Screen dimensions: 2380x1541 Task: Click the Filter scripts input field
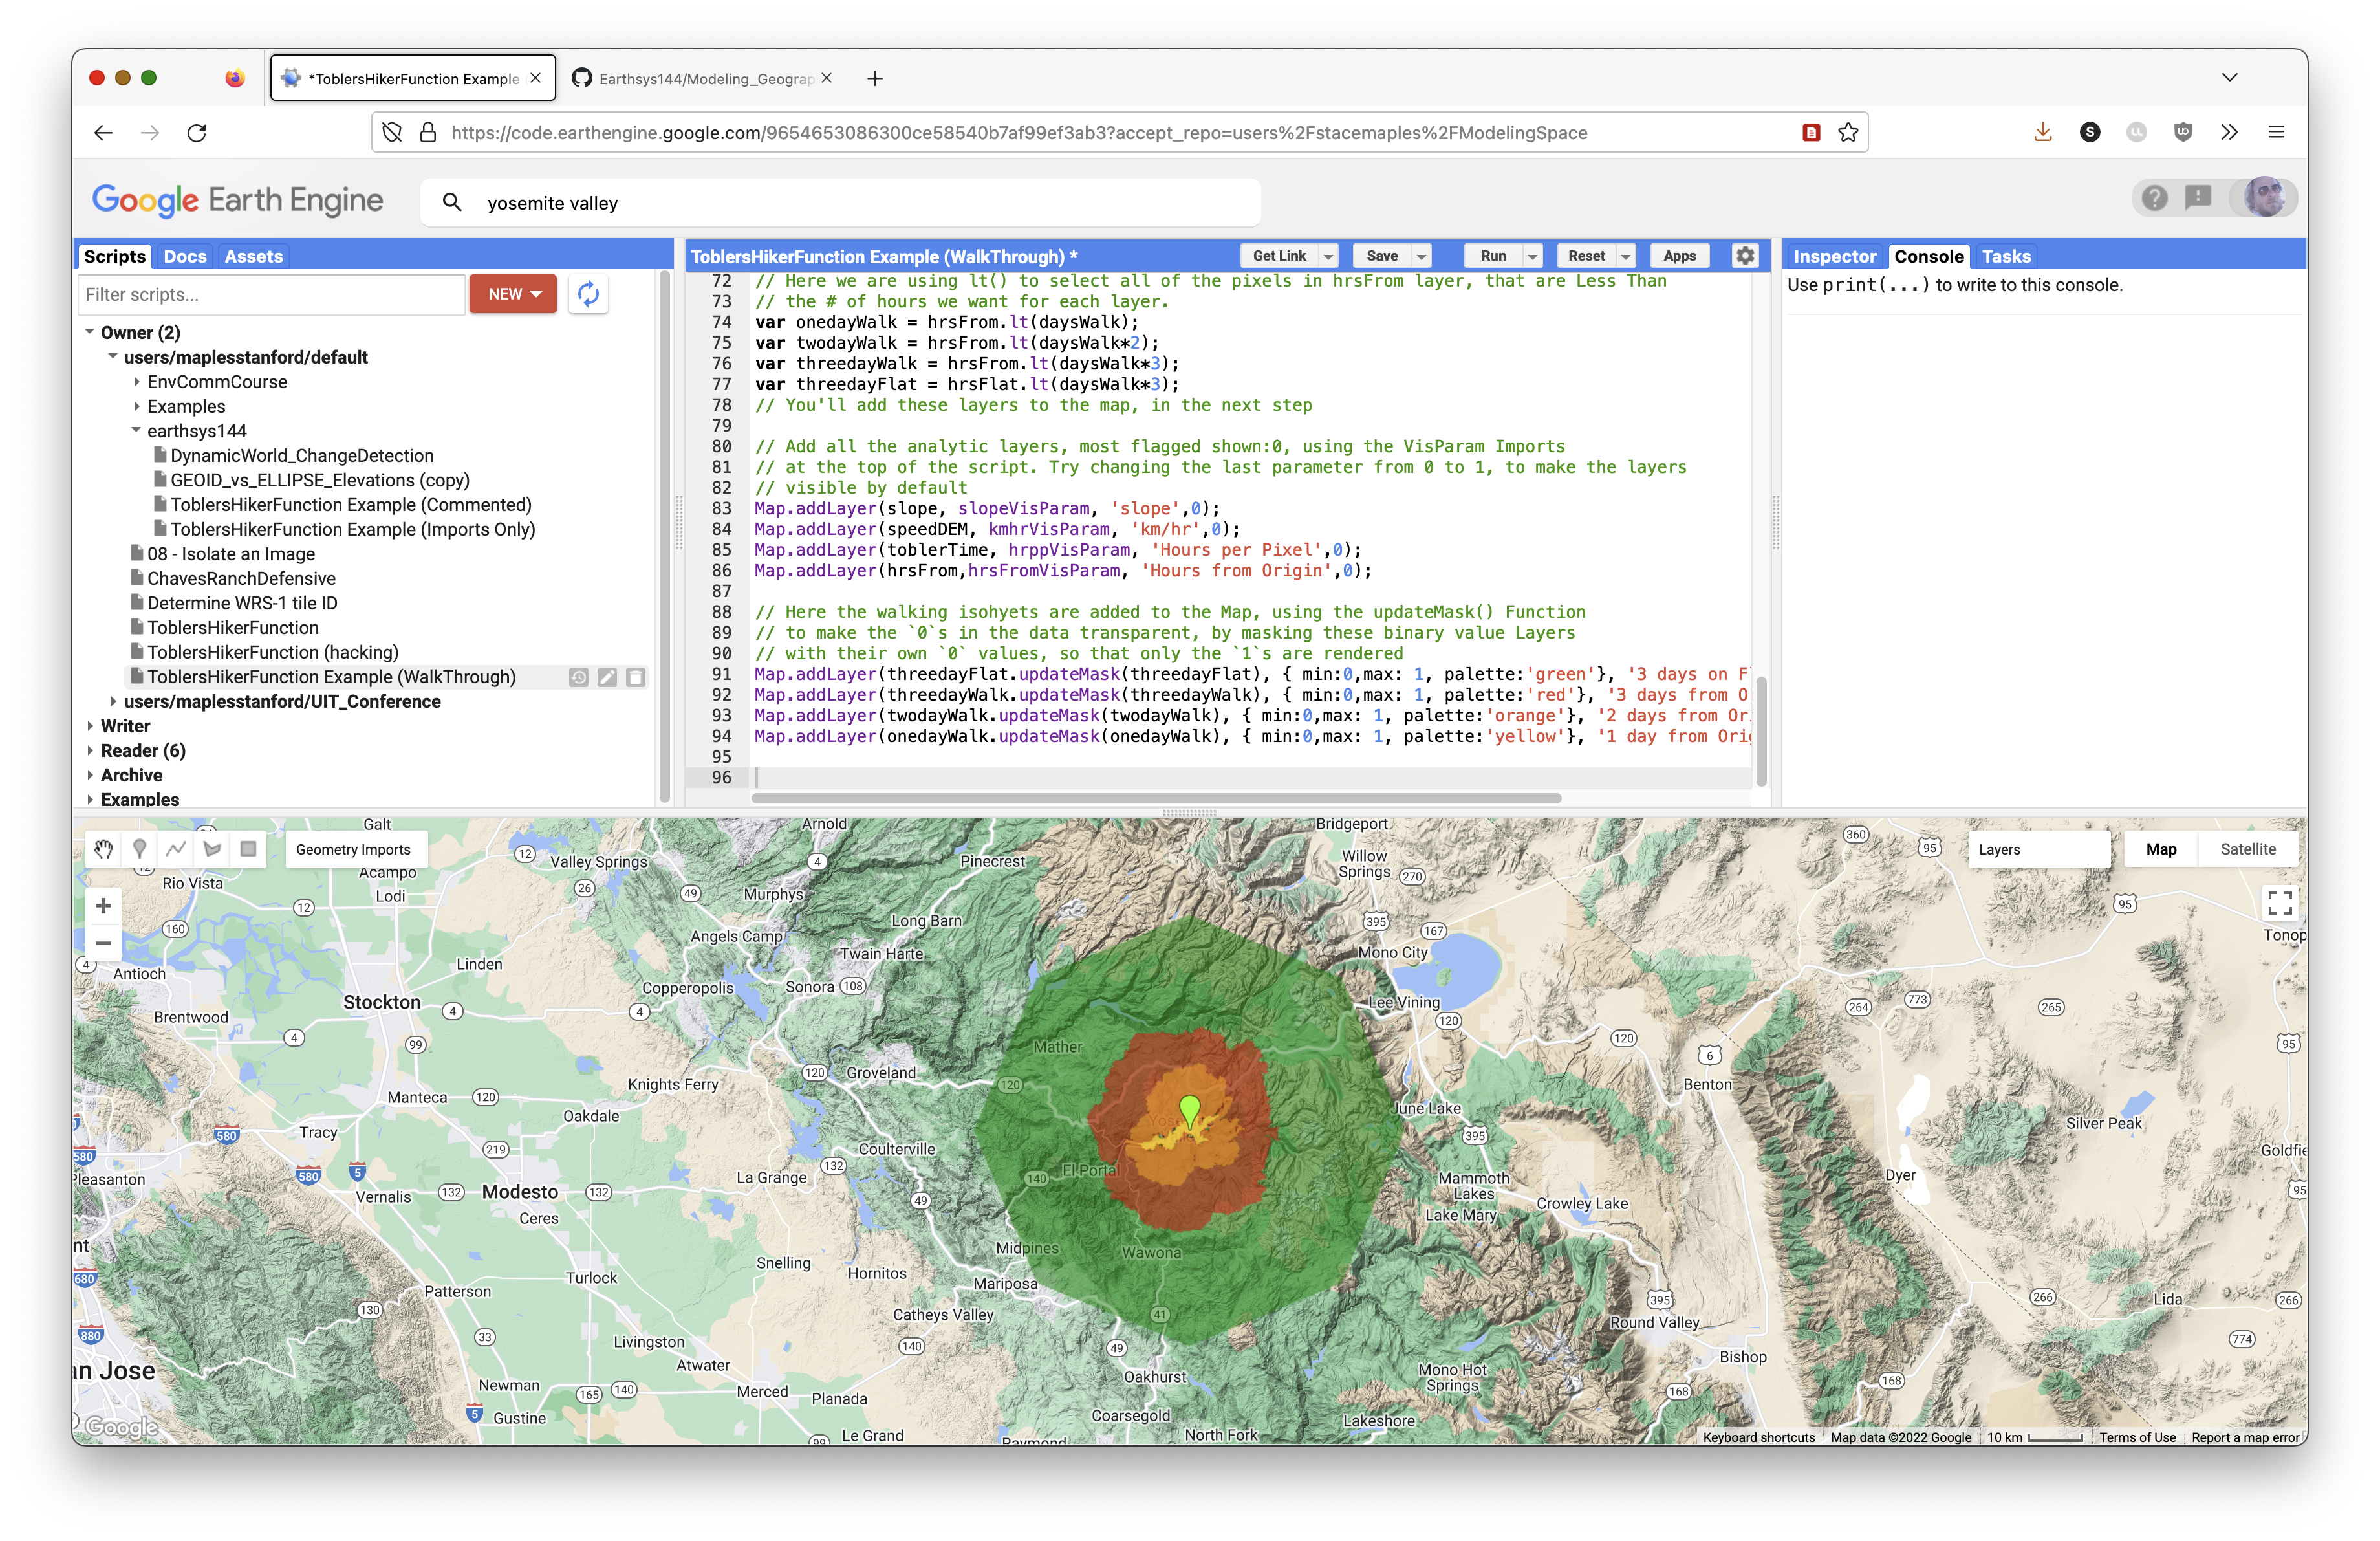tap(271, 294)
